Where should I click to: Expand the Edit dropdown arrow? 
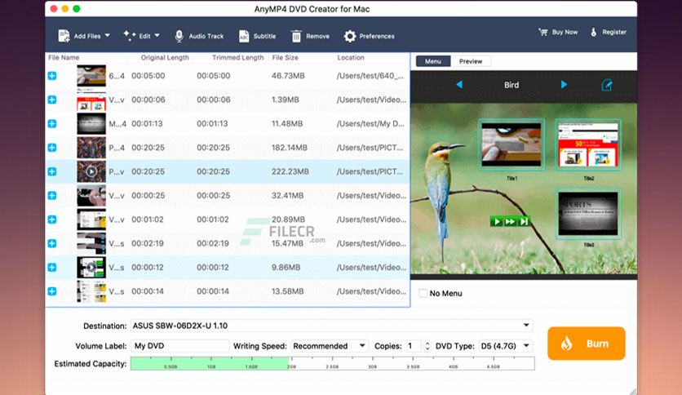157,36
